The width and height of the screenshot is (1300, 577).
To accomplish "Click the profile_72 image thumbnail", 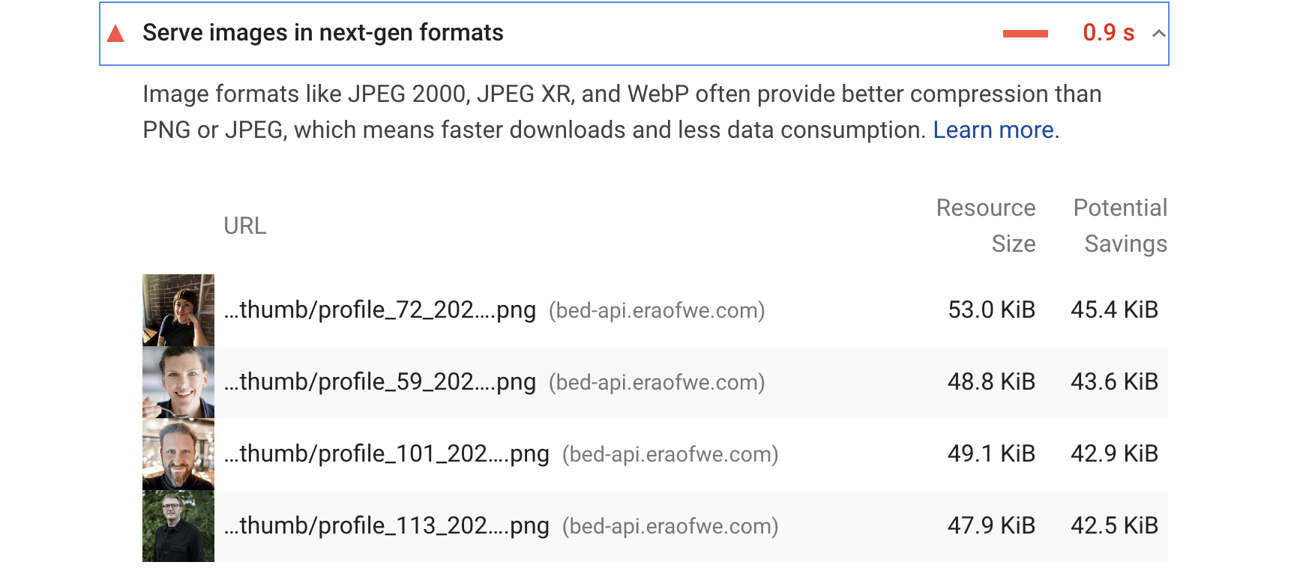I will 178,310.
